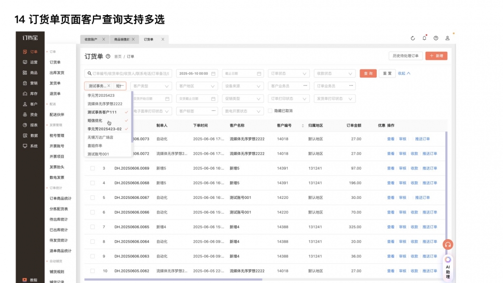Choose 流媒体无序梦想2222 in customer dropdown list
This screenshot has height=283, width=503.
pyautogui.click(x=108, y=104)
